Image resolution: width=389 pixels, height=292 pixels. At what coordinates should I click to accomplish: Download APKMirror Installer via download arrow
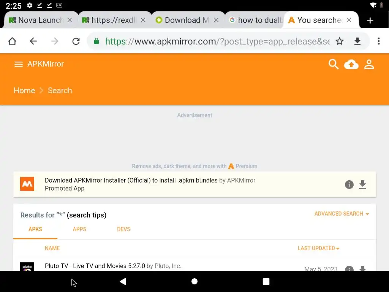362,184
